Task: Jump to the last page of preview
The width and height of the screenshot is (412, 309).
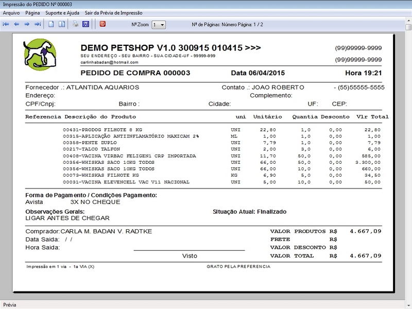Action: pyautogui.click(x=37, y=24)
